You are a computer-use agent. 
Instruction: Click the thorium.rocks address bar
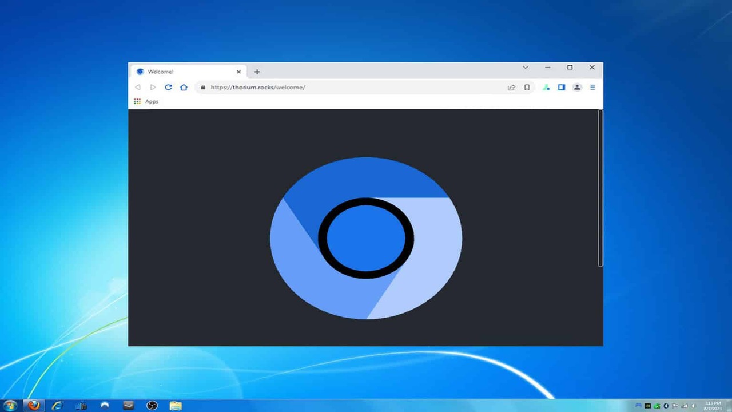[343, 88]
